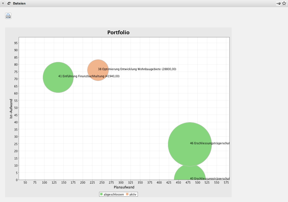The height and width of the screenshot is (202, 288).
Task: Click the Ist-Aufwand y-axis label
Action: [11, 108]
